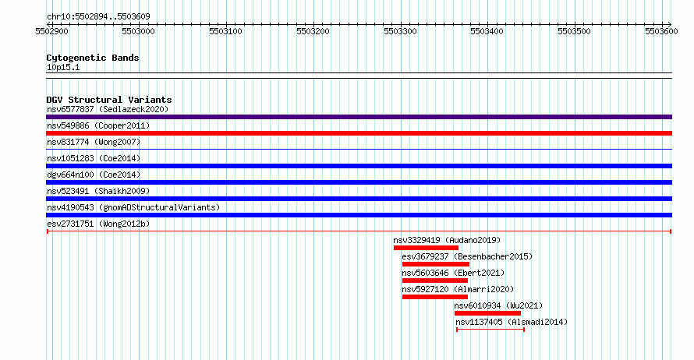Open the nsv831774 (Wong2007) label

pyautogui.click(x=94, y=142)
